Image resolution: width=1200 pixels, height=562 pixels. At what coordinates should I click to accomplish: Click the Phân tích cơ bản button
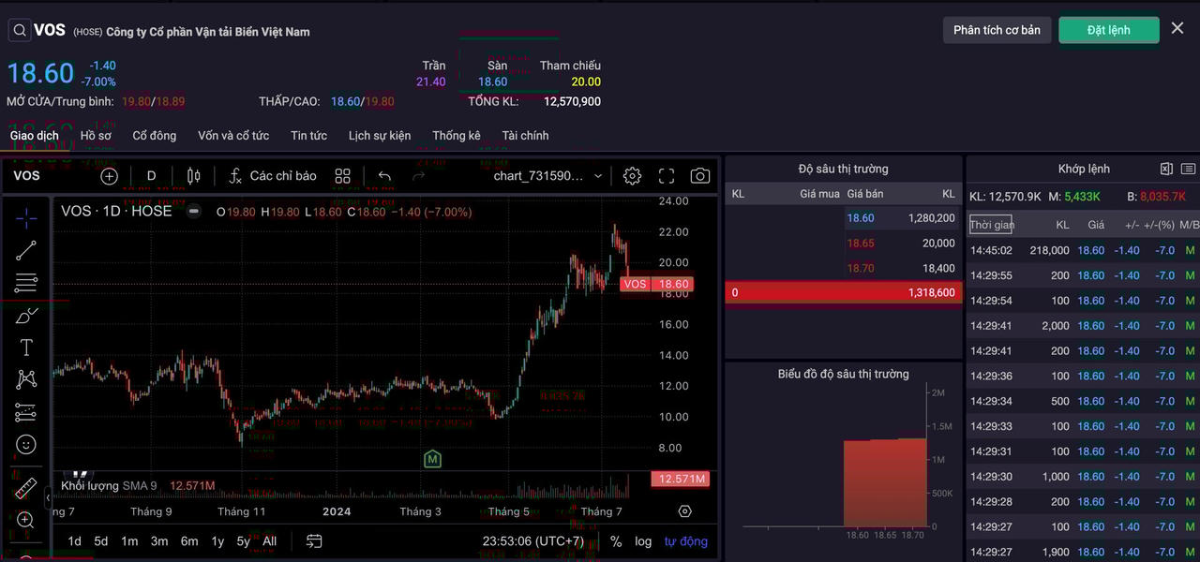(997, 30)
